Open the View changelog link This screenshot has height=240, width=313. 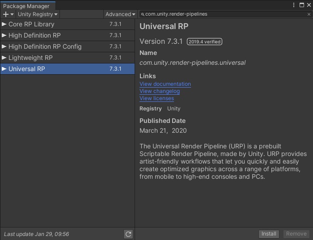[160, 91]
